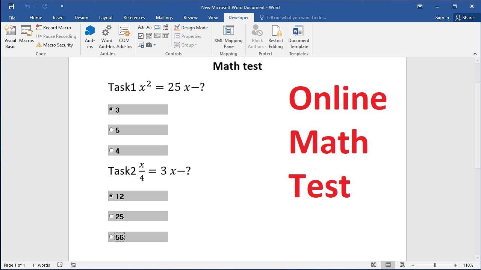This screenshot has width=481, height=270.
Task: Click the 11 words count
Action: [41, 265]
